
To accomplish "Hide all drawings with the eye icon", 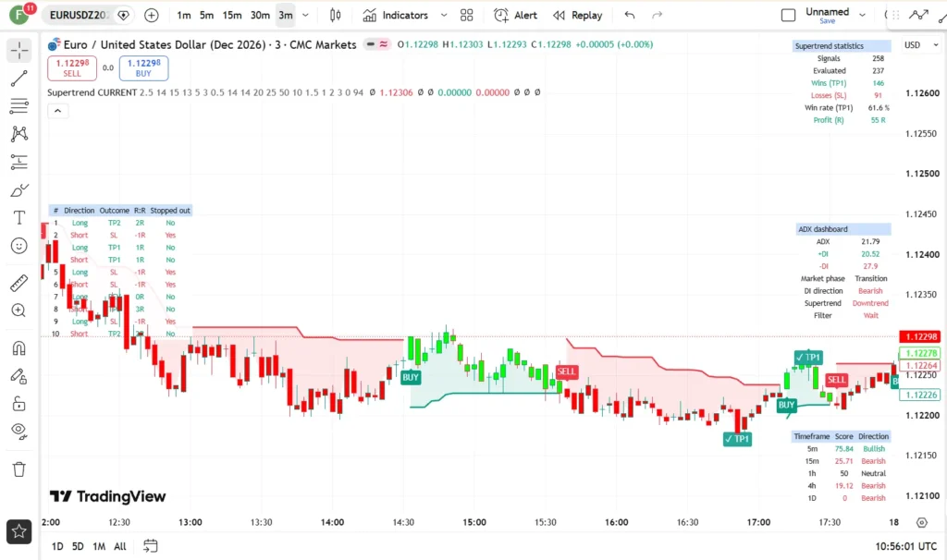I will tap(19, 431).
